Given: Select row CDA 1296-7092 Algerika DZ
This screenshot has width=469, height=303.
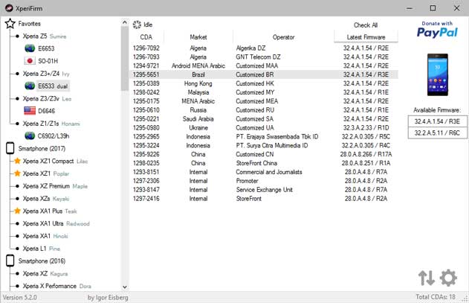Looking at the screenshot, I should point(264,48).
